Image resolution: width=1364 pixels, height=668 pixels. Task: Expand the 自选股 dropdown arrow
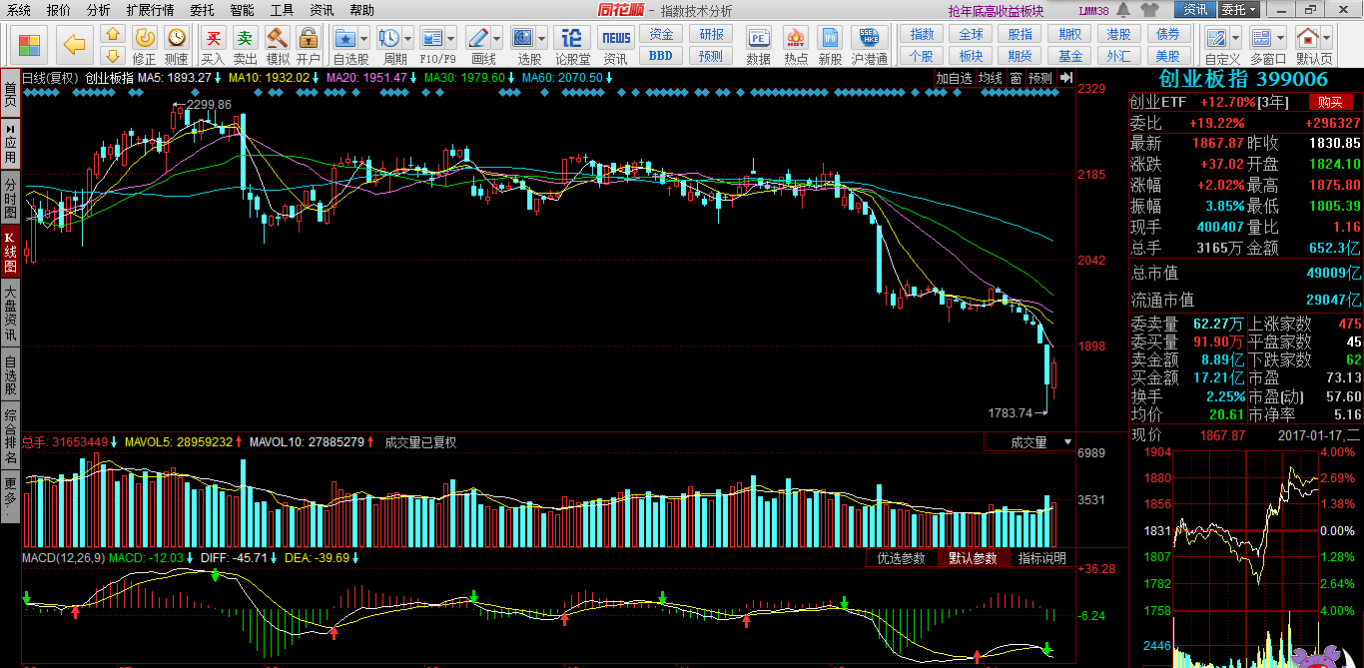tap(363, 39)
